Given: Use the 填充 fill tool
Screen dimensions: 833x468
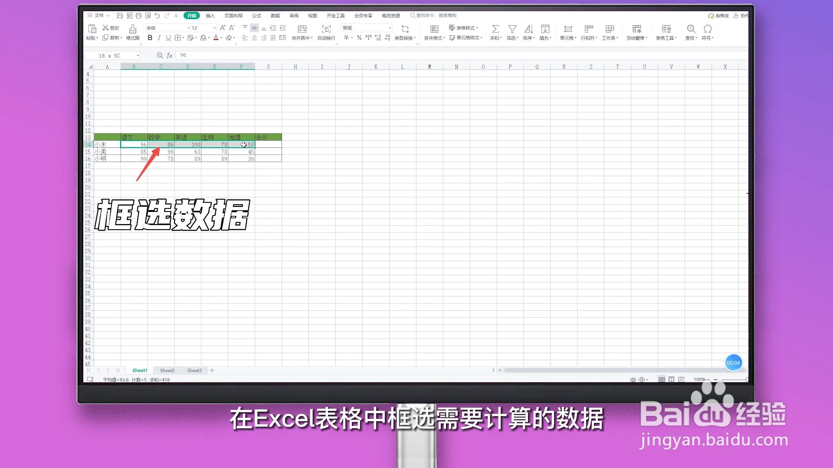Looking at the screenshot, I should pyautogui.click(x=545, y=32).
